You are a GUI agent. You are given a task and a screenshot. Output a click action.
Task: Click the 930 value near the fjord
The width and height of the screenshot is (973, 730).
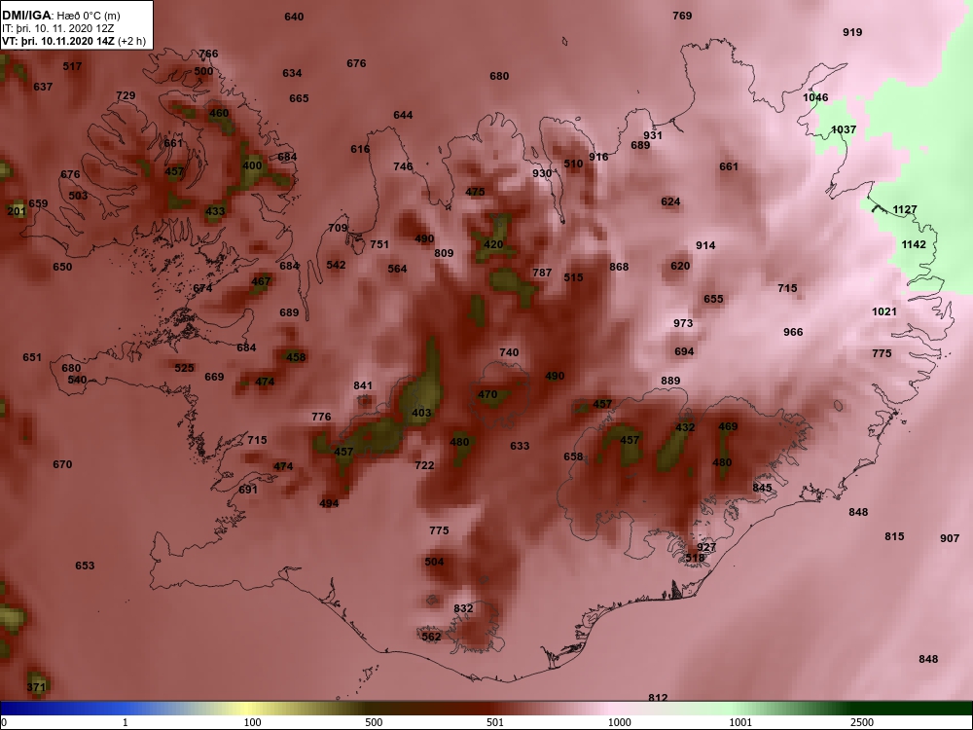(542, 174)
